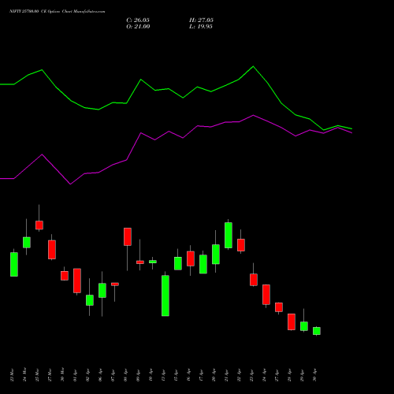The width and height of the screenshot is (394, 394).
Task: Select the 23 Mar date label
Action: click(x=12, y=375)
